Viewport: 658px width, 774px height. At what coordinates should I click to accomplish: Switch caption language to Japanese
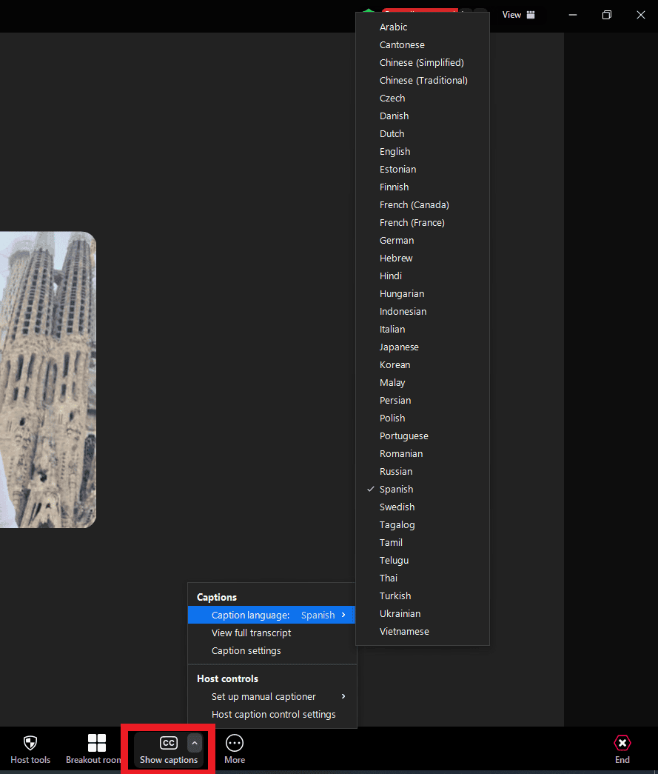pyautogui.click(x=399, y=347)
